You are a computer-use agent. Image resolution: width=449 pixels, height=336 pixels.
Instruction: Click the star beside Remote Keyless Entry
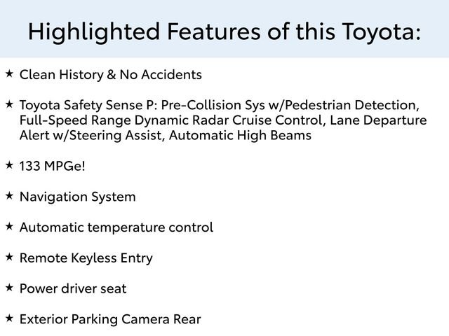tap(8, 257)
